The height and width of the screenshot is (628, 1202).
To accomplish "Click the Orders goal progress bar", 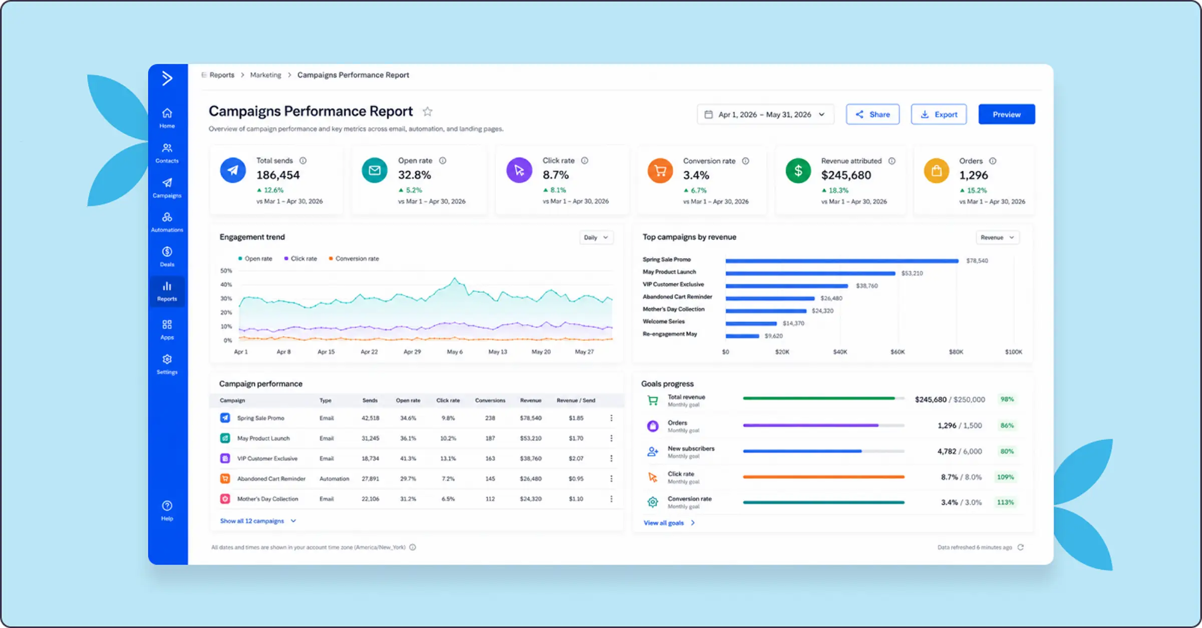I will click(x=824, y=426).
